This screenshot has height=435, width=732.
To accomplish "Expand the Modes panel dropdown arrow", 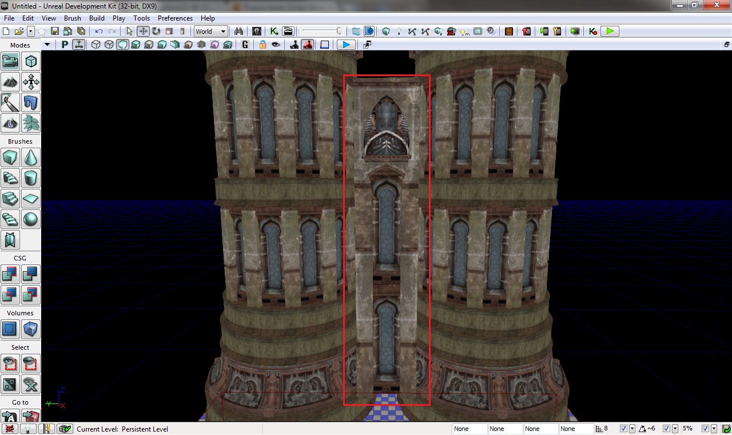I will tap(47, 45).
